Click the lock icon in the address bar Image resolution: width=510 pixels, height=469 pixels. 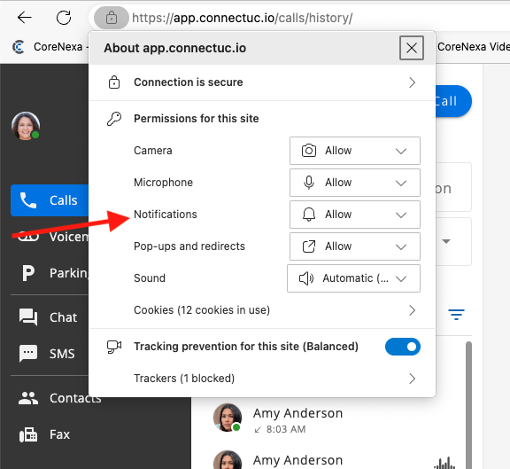(112, 18)
